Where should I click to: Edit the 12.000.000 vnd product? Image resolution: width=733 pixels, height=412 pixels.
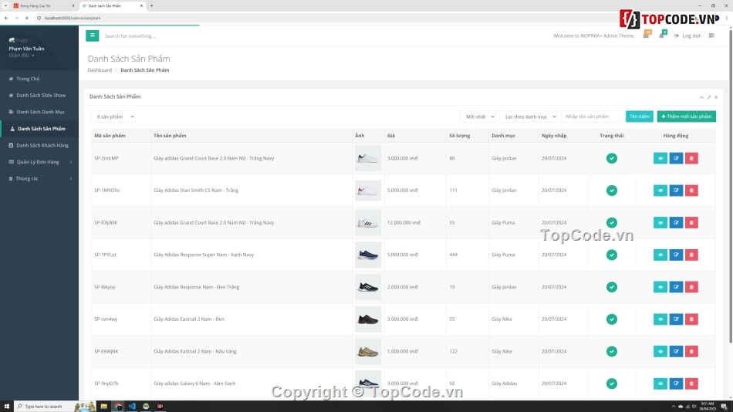pyautogui.click(x=676, y=223)
